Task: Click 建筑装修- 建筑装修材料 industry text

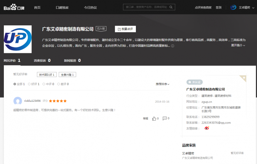Action: (216, 96)
